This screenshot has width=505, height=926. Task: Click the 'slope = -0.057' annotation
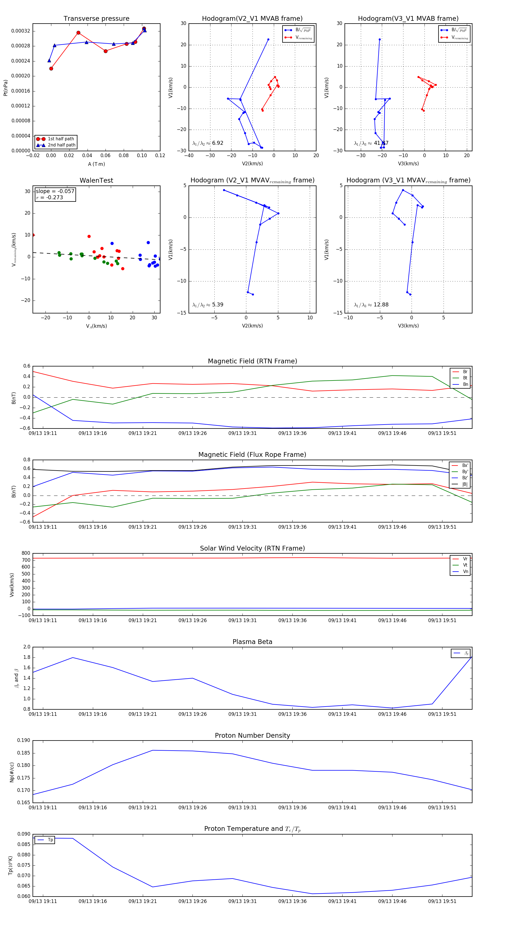pyautogui.click(x=55, y=191)
